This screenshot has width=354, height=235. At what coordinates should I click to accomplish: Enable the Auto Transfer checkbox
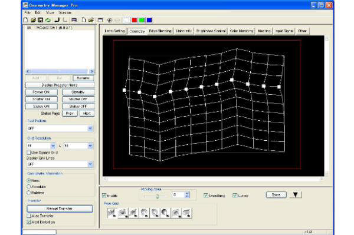coord(29,216)
